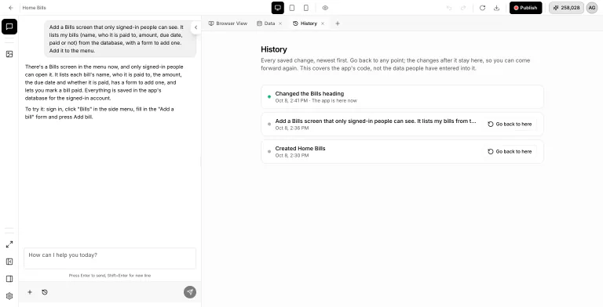Viewport: 603px width, 307px height.
Task: Click the back arrow beside Home Bills
Action: pos(11,8)
